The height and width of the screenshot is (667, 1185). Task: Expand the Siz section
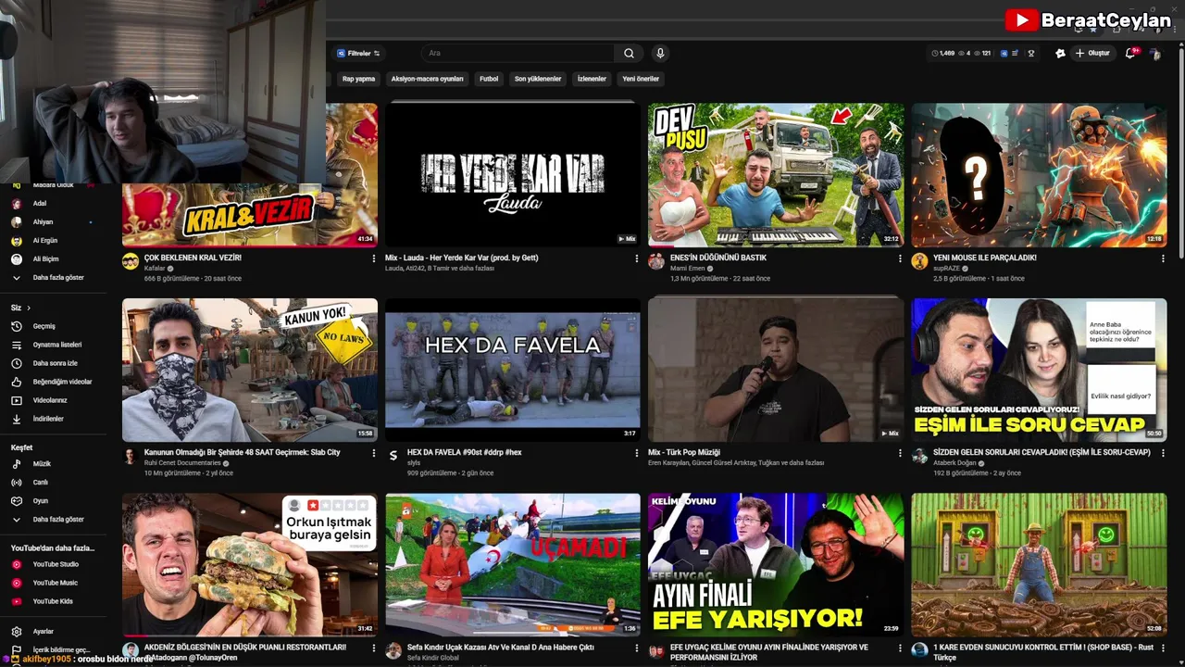point(20,308)
